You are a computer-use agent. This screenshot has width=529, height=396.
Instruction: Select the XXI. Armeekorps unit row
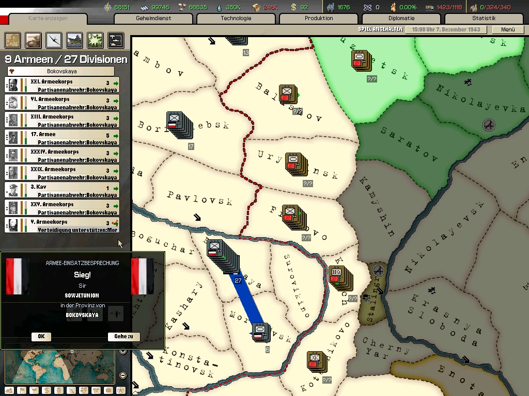[62, 85]
